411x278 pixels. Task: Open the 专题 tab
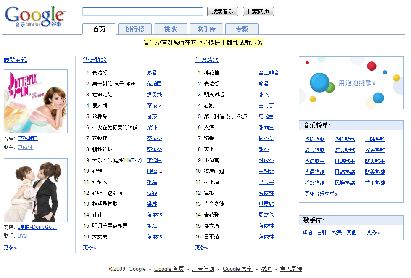[x=242, y=29]
